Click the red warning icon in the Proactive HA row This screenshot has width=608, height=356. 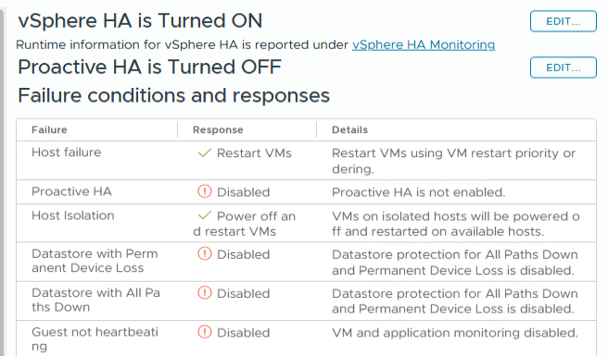click(205, 191)
